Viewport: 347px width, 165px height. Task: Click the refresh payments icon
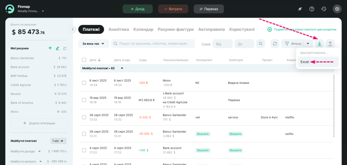pos(275,44)
